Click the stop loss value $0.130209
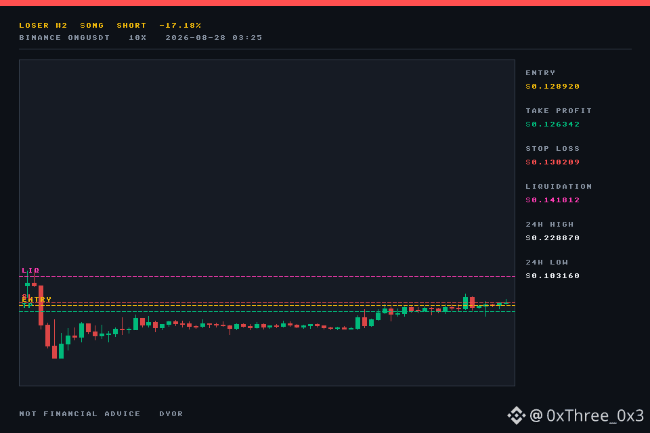The width and height of the screenshot is (650, 433). pos(552,162)
